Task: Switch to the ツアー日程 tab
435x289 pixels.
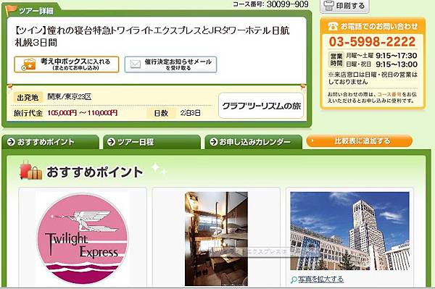Action: click(152, 142)
